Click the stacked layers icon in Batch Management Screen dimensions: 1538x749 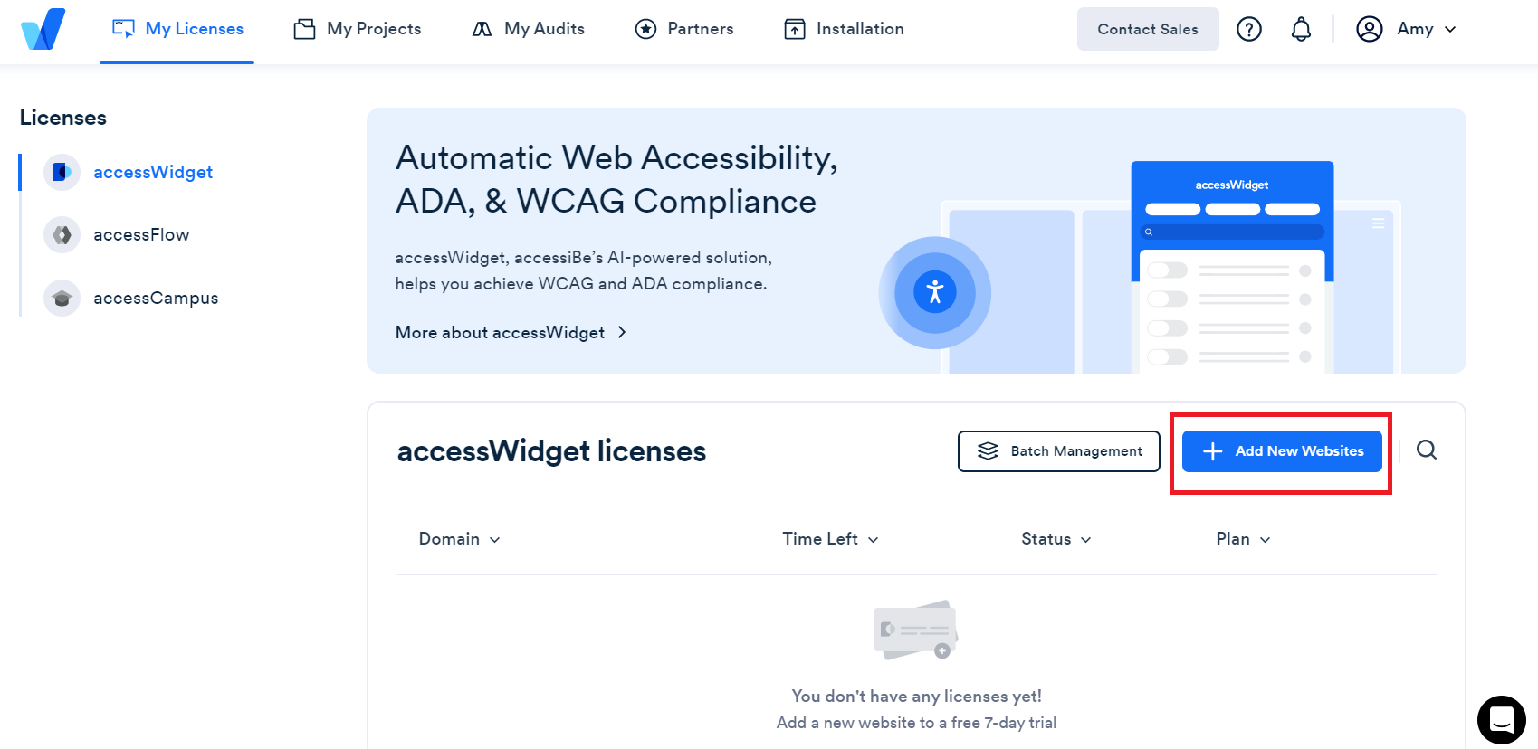click(989, 451)
